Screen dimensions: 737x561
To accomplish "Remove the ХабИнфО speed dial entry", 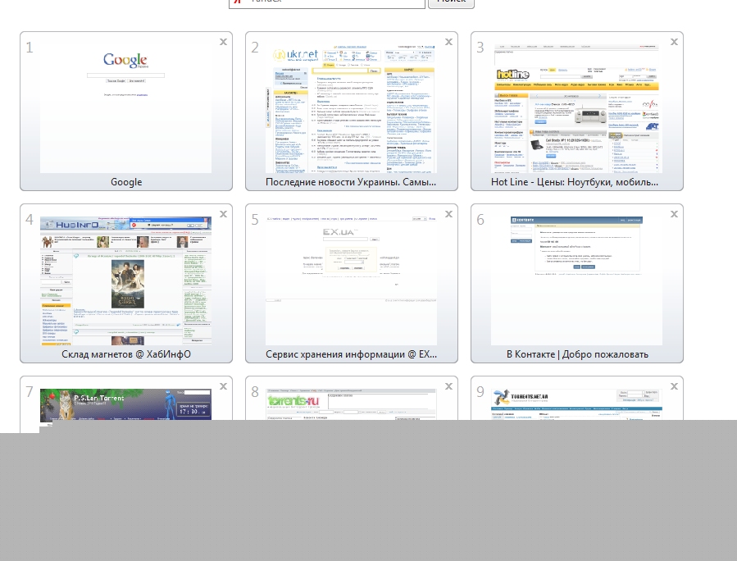I will click(x=223, y=214).
